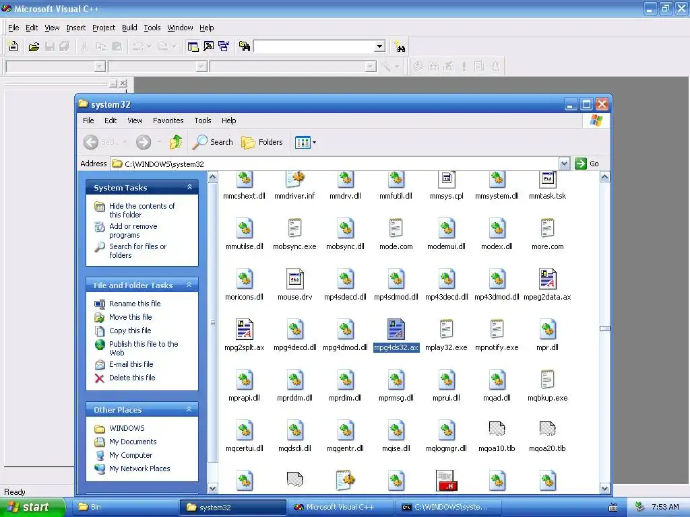The height and width of the screenshot is (517, 690).
Task: Select the mpeg2data.ax file icon
Action: (x=547, y=279)
